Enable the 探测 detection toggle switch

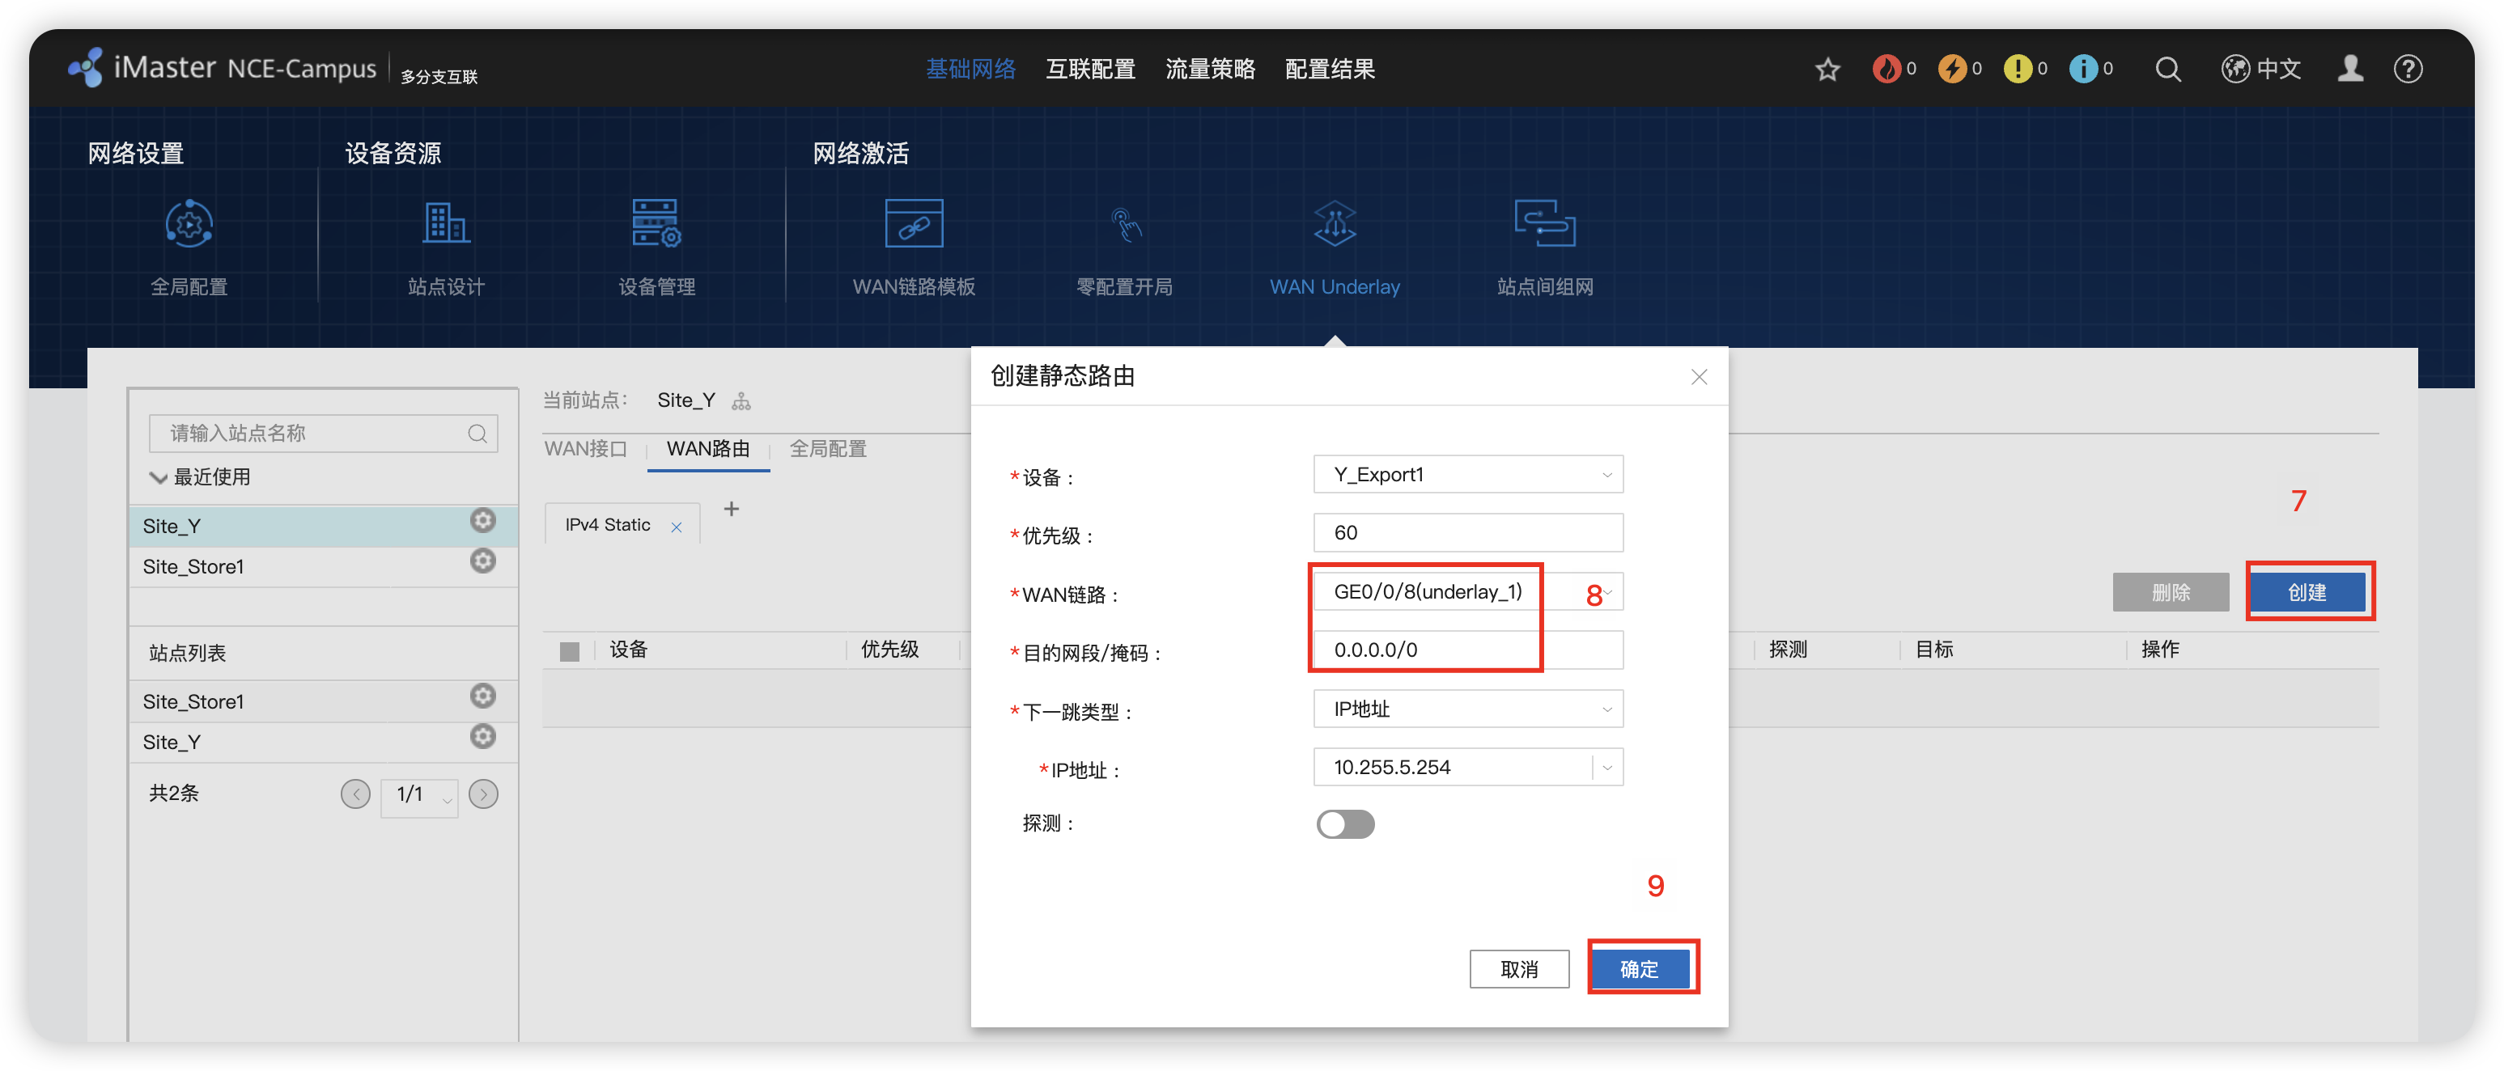point(1344,824)
